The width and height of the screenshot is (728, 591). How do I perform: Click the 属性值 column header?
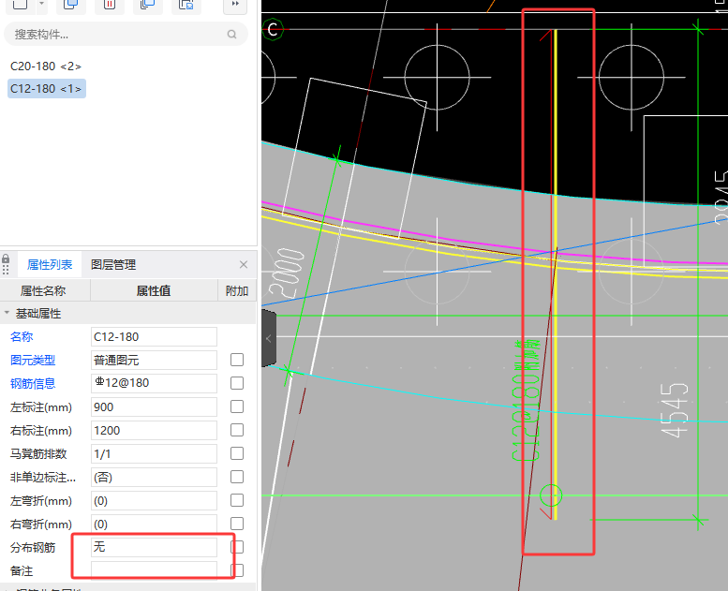[154, 290]
